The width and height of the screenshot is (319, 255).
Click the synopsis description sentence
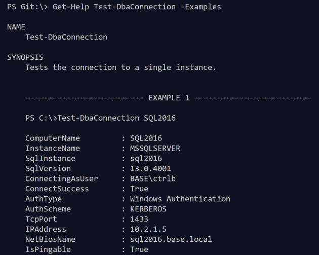(121, 67)
